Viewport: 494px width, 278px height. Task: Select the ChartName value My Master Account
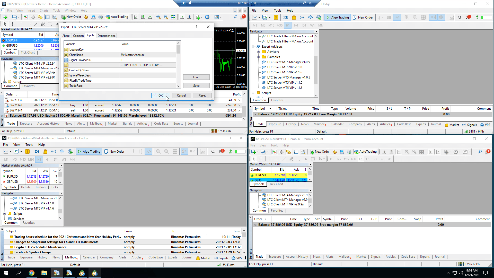[x=148, y=55]
